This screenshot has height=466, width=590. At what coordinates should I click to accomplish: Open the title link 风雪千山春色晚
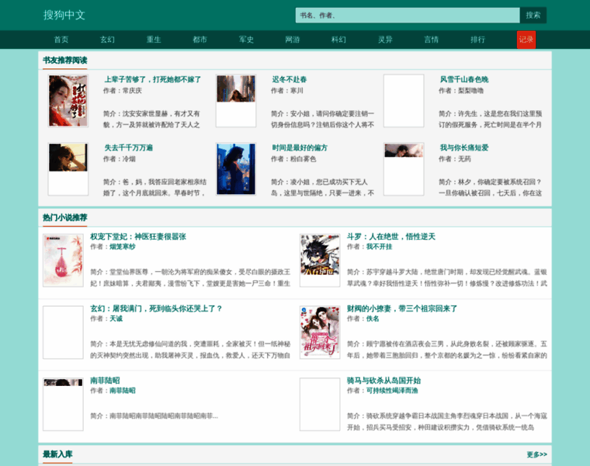click(x=464, y=79)
